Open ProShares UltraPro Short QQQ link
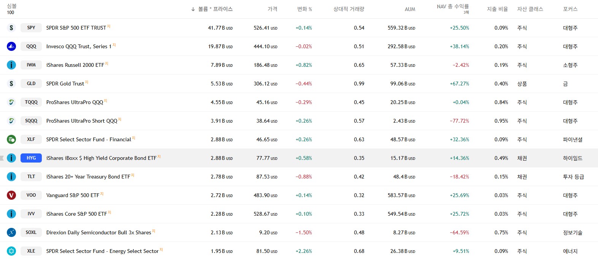Image resolution: width=598 pixels, height=259 pixels. click(82, 121)
